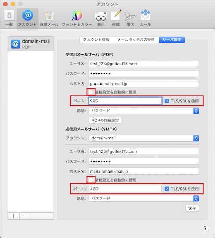
Task: Open the 表示 viewing preferences pane
Action: click(101, 18)
